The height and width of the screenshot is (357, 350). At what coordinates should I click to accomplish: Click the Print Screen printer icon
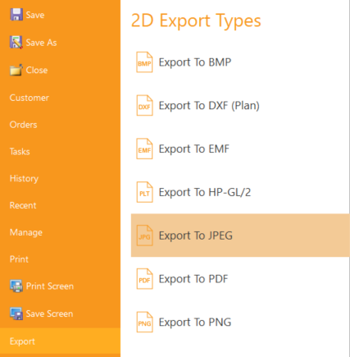(x=16, y=286)
